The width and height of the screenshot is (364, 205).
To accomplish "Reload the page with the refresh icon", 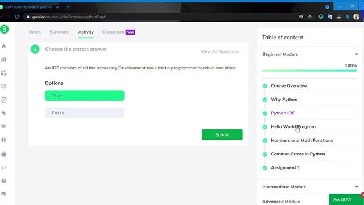I will 17,17.
